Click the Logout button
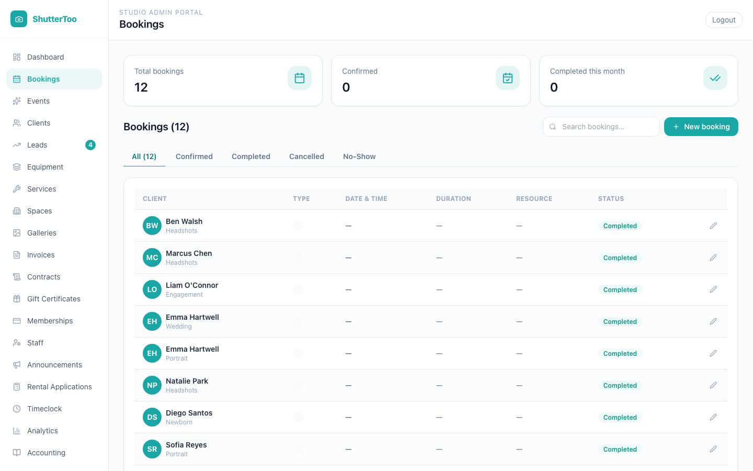Image resolution: width=753 pixels, height=471 pixels. (x=724, y=20)
